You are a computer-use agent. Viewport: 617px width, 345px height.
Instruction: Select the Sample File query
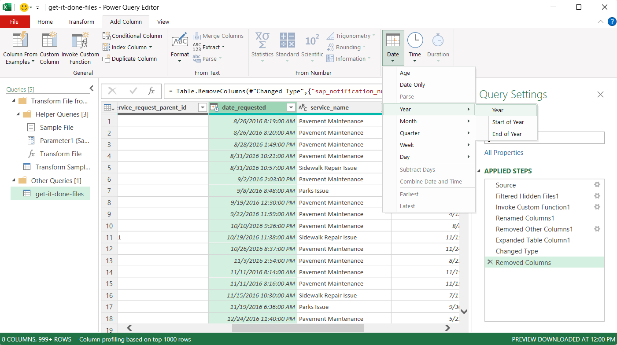tap(56, 127)
